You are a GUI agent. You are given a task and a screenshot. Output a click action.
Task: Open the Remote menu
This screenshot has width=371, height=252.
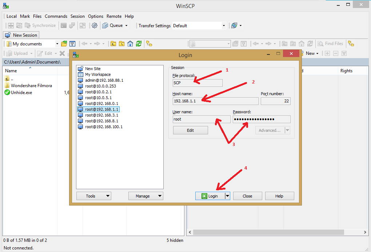[114, 16]
